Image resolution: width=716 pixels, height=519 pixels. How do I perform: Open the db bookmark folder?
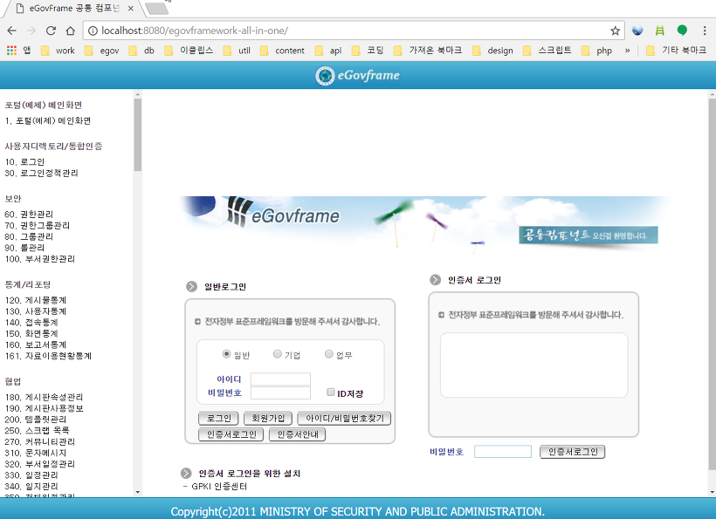[142, 51]
